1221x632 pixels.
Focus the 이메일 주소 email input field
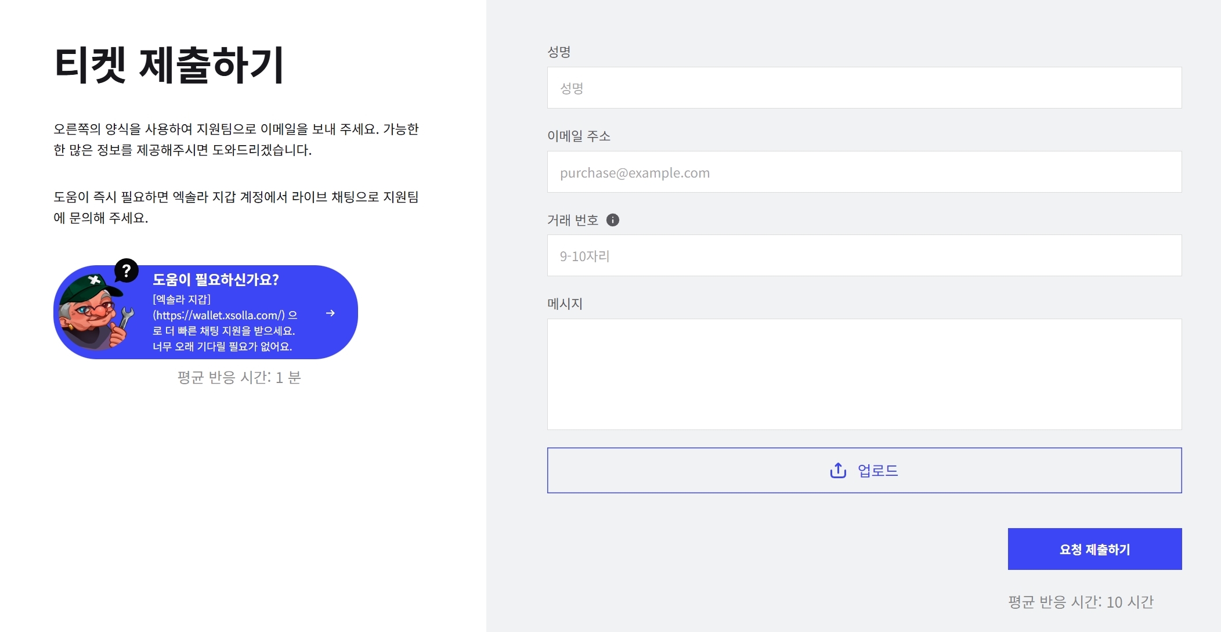(864, 172)
